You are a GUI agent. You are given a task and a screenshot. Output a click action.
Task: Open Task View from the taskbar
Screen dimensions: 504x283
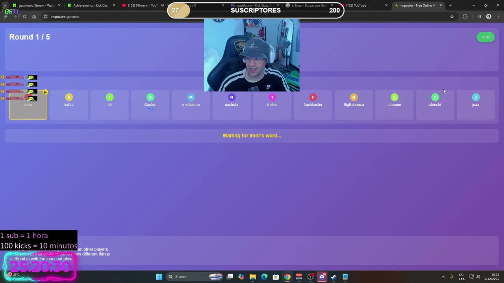point(230,277)
